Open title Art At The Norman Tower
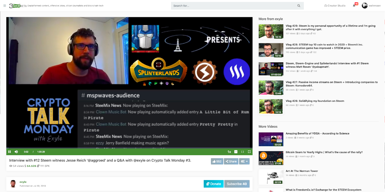 pos(302,171)
